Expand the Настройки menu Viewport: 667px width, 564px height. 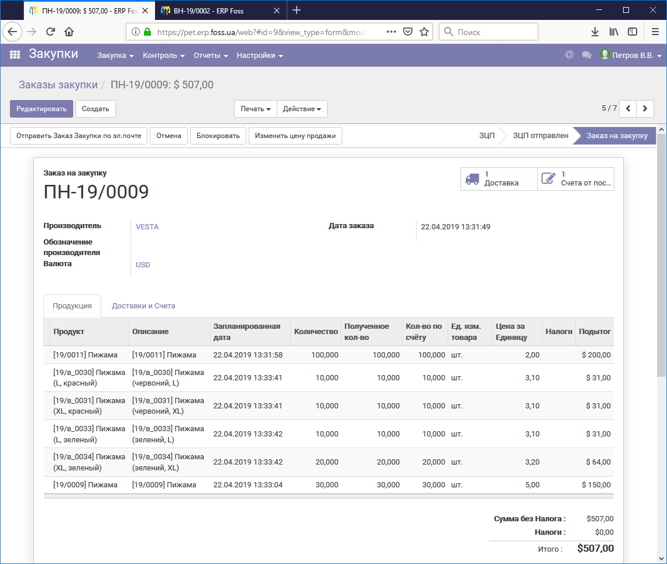(259, 56)
